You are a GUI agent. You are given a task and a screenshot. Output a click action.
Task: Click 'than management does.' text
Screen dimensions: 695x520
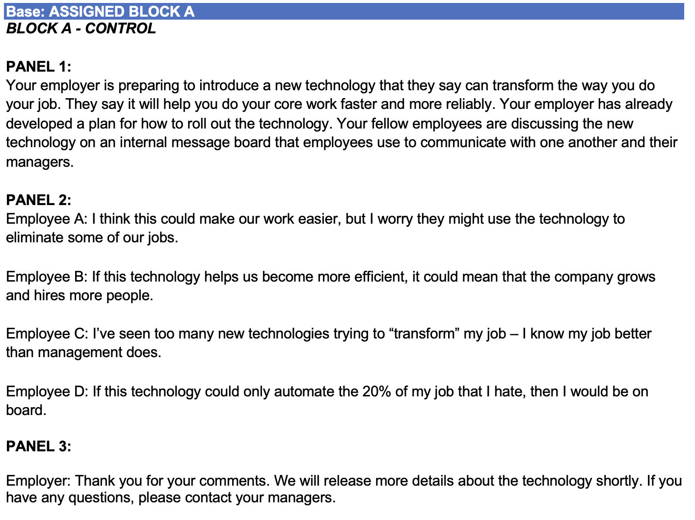point(83,353)
